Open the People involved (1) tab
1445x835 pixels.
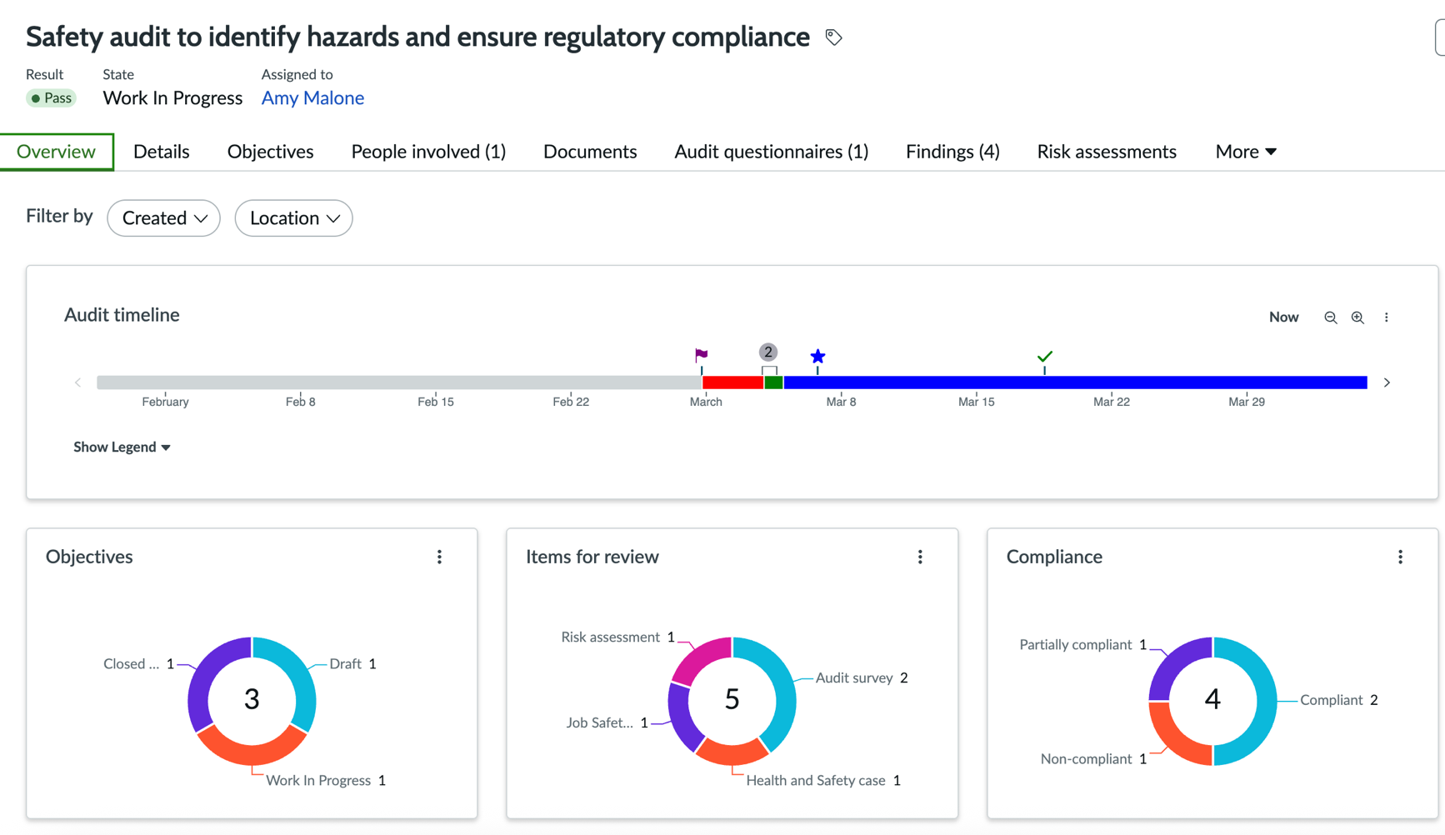click(428, 152)
